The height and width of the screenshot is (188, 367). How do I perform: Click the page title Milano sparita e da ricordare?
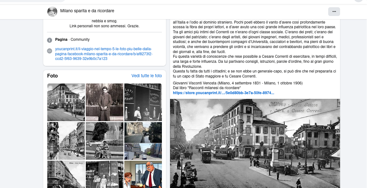coord(87,11)
